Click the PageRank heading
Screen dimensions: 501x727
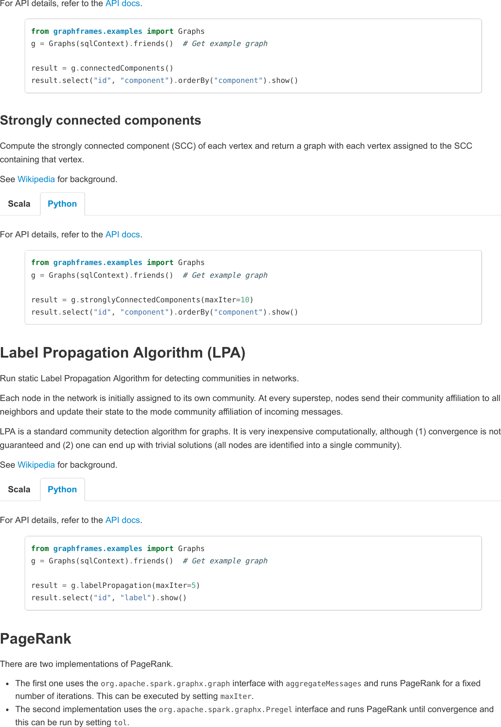pyautogui.click(x=35, y=639)
